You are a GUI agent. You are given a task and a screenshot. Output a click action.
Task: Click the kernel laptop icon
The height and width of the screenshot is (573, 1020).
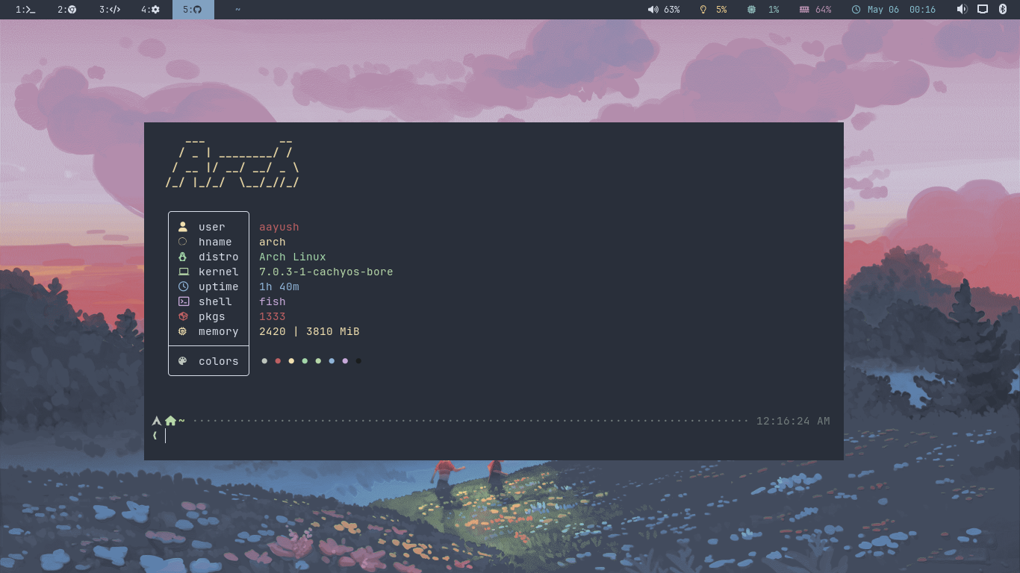pyautogui.click(x=184, y=272)
